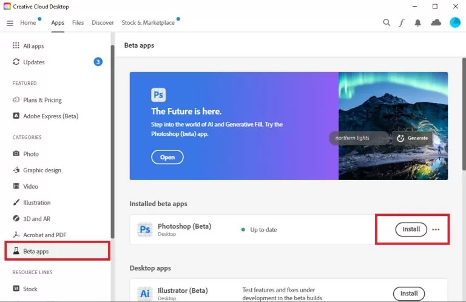This screenshot has height=302, width=466.
Task: Open the notifications bell icon
Action: [x=418, y=23]
